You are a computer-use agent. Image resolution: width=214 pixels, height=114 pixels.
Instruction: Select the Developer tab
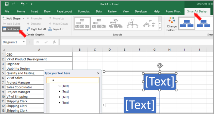click(x=141, y=11)
